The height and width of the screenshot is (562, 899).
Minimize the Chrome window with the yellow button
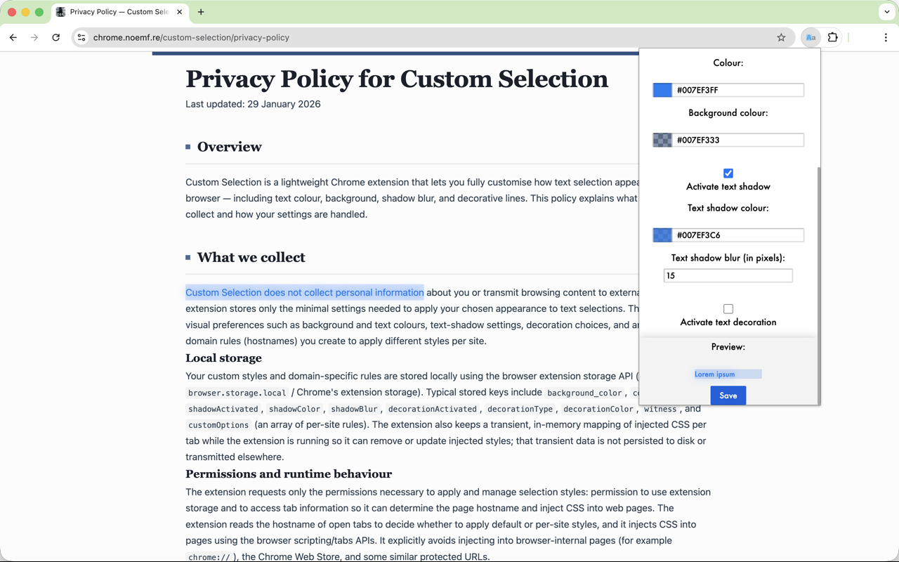[25, 12]
